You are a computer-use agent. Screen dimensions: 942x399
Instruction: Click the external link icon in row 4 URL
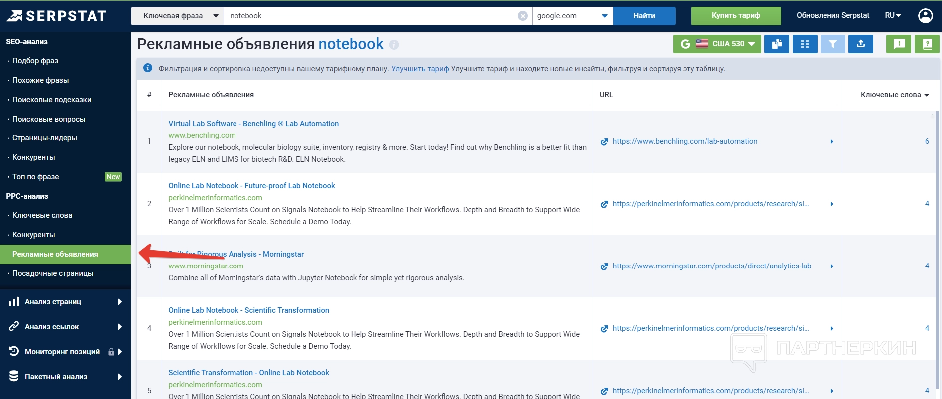pos(604,329)
